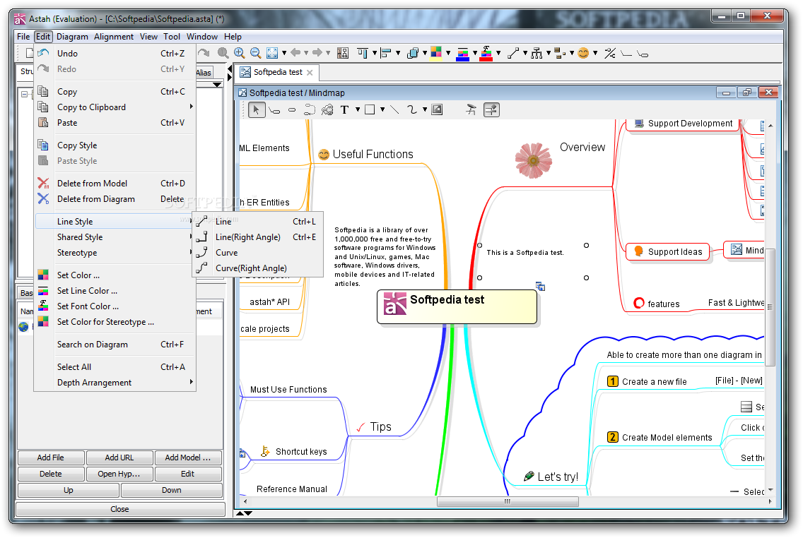Open the freehand curve dropdown arrow
The height and width of the screenshot is (538, 803).
pos(425,109)
